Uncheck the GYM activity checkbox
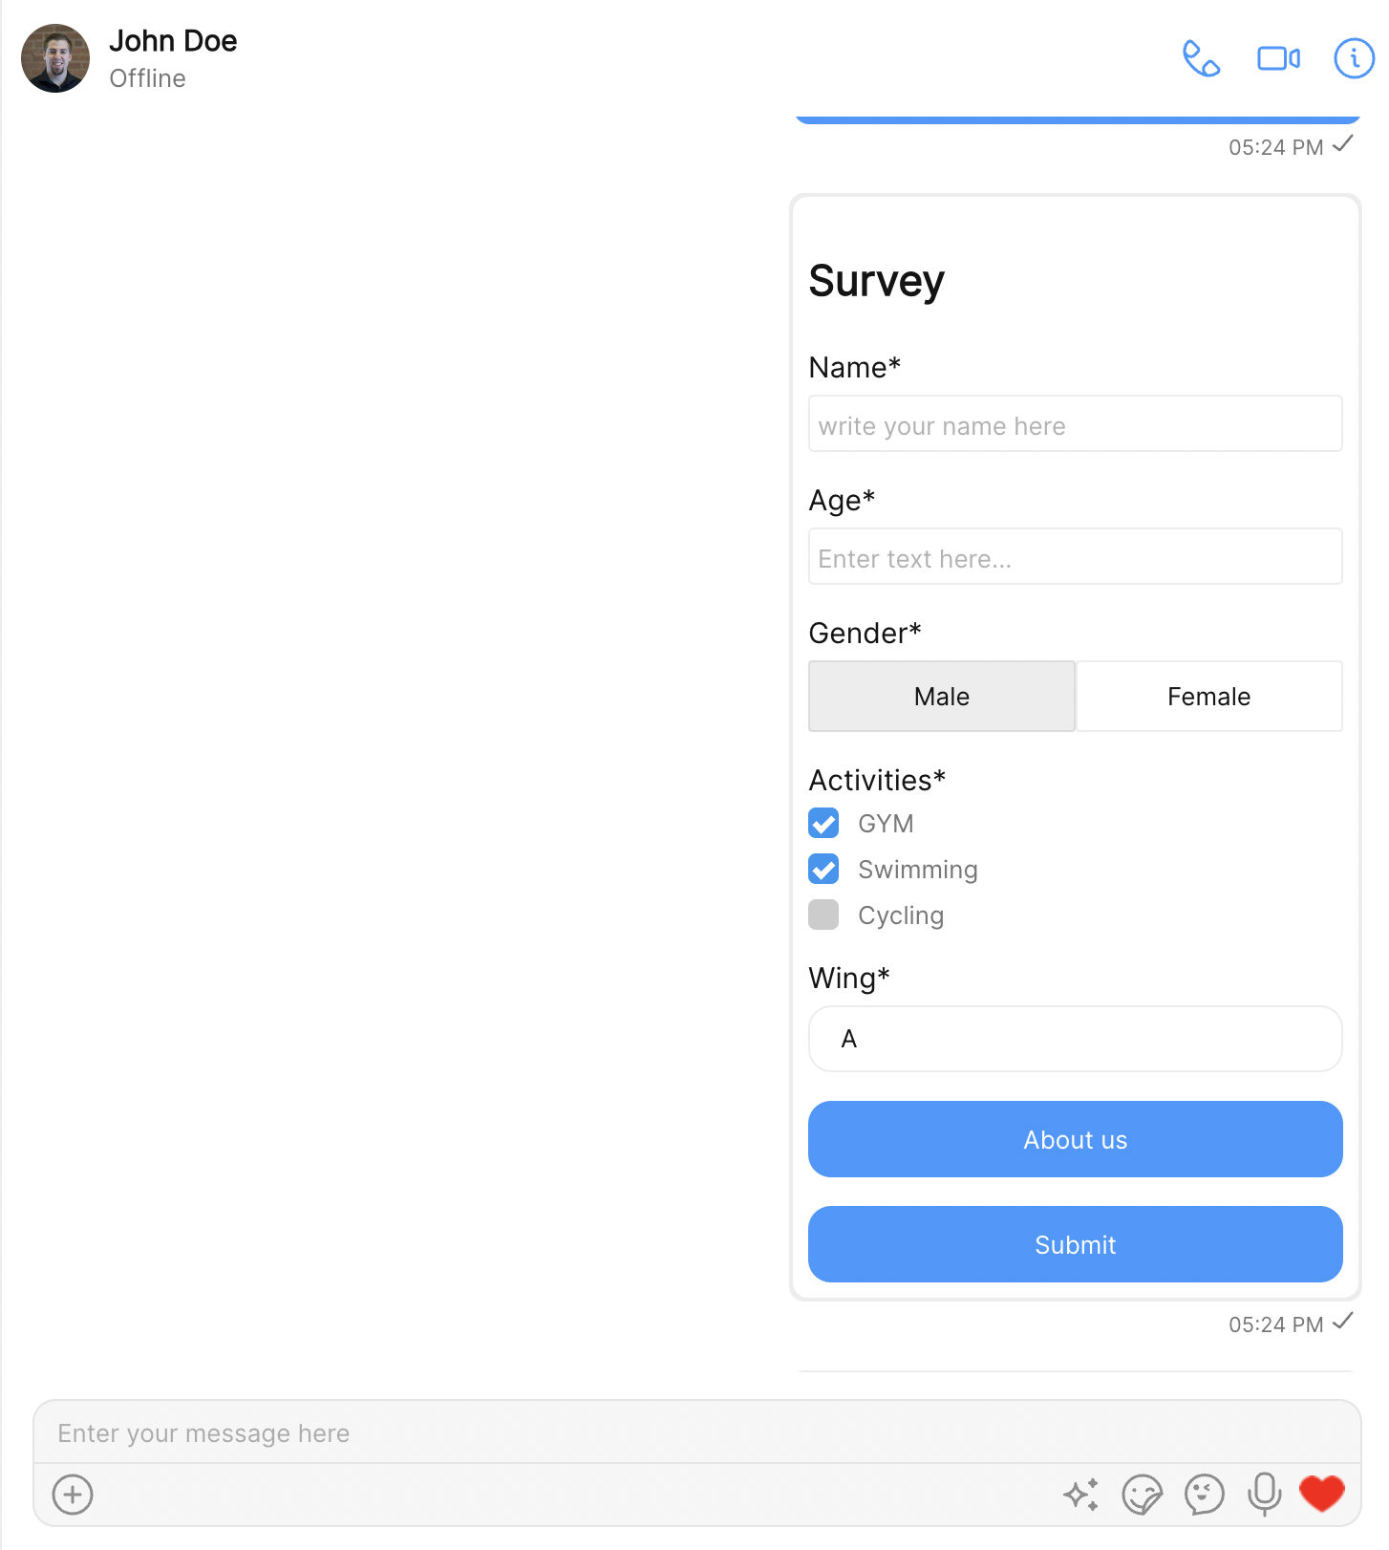This screenshot has width=1389, height=1550. tap(823, 824)
